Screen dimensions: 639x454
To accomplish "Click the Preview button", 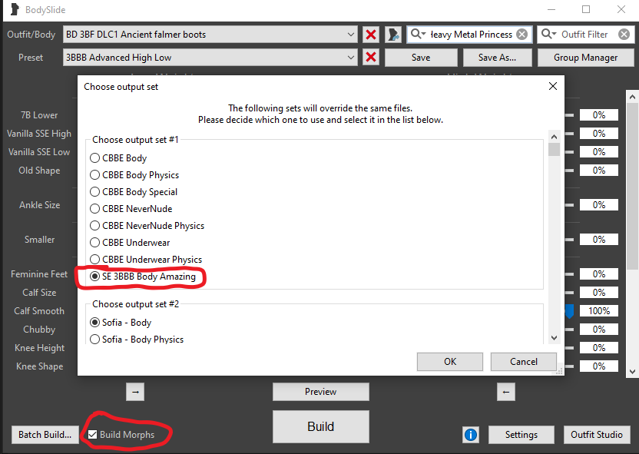I will [x=321, y=392].
